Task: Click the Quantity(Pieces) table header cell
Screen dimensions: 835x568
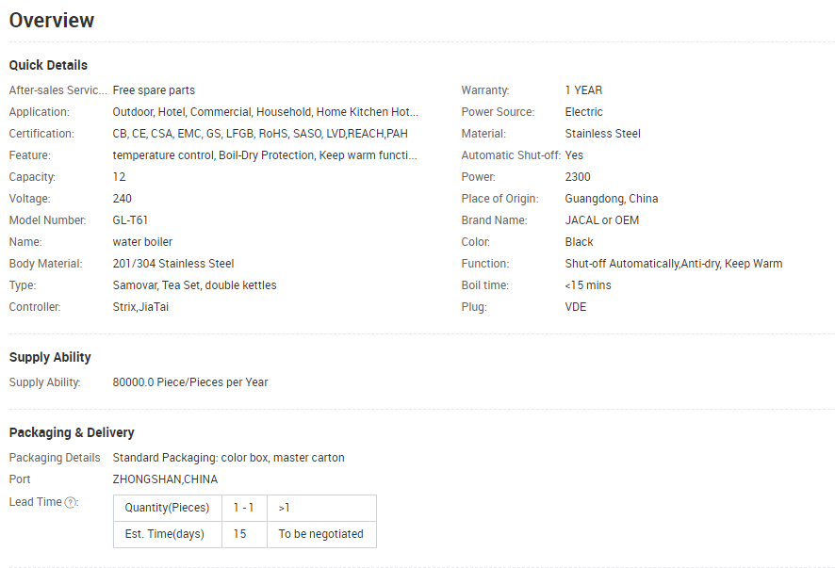Action: pyautogui.click(x=167, y=508)
